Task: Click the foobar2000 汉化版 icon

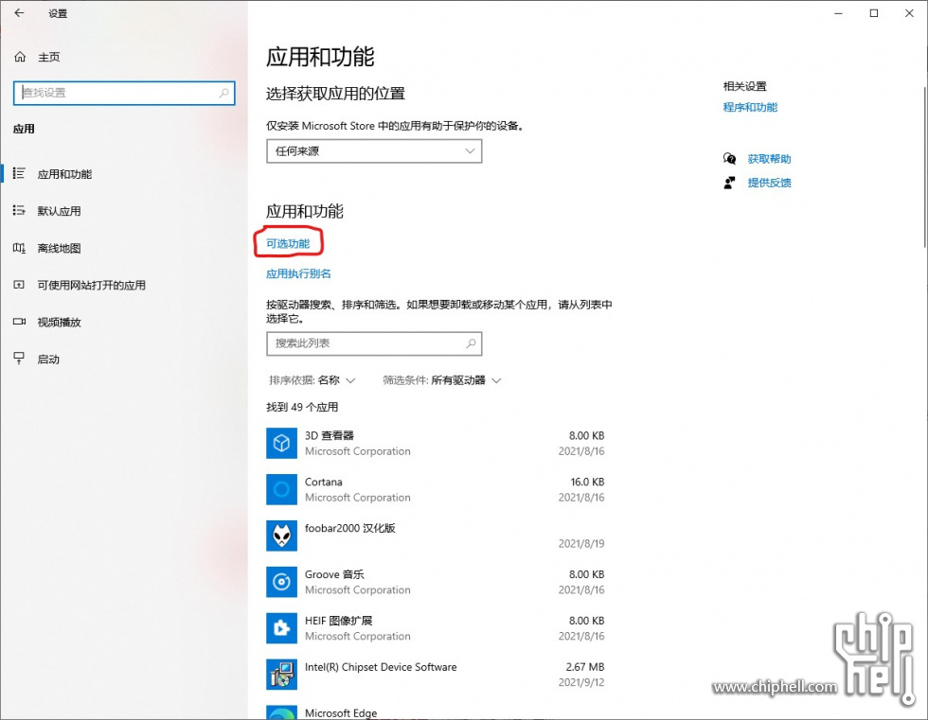Action: (282, 536)
